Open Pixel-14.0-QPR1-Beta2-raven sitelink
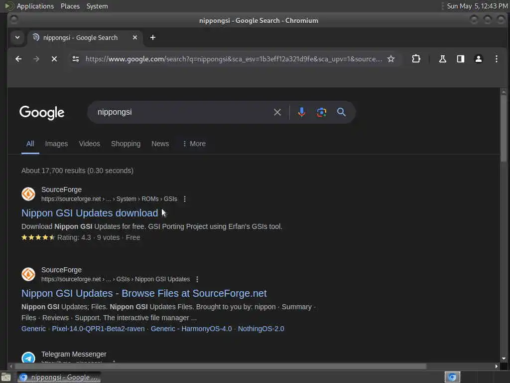 [98, 329]
